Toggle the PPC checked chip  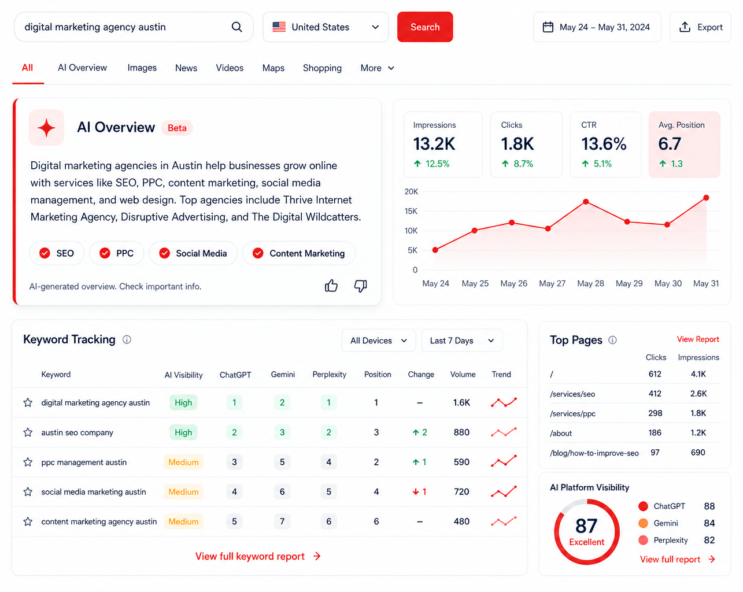(x=117, y=253)
